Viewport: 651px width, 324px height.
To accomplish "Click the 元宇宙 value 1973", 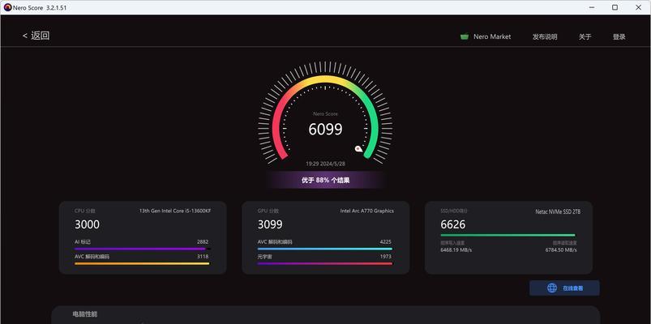I will point(385,257).
